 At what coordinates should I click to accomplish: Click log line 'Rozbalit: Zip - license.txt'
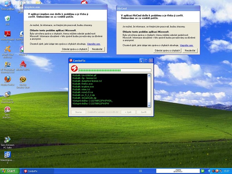tap(84, 78)
